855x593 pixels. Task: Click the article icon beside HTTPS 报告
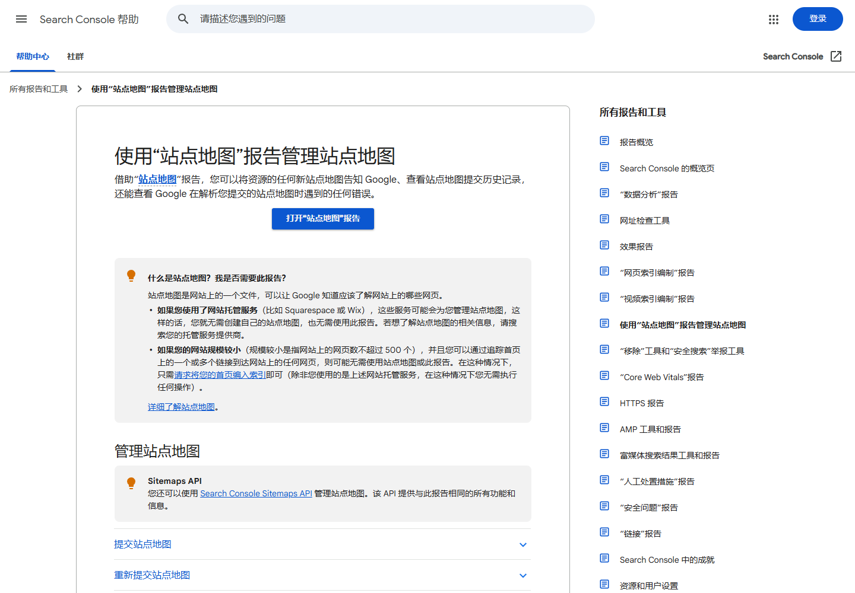604,401
